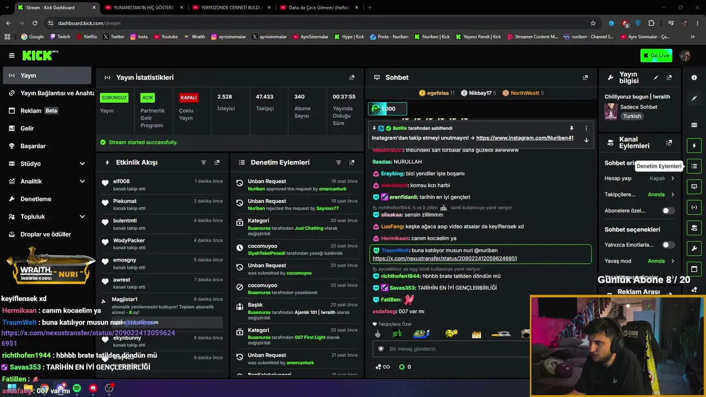Click the Kick logo in the header

(40, 55)
